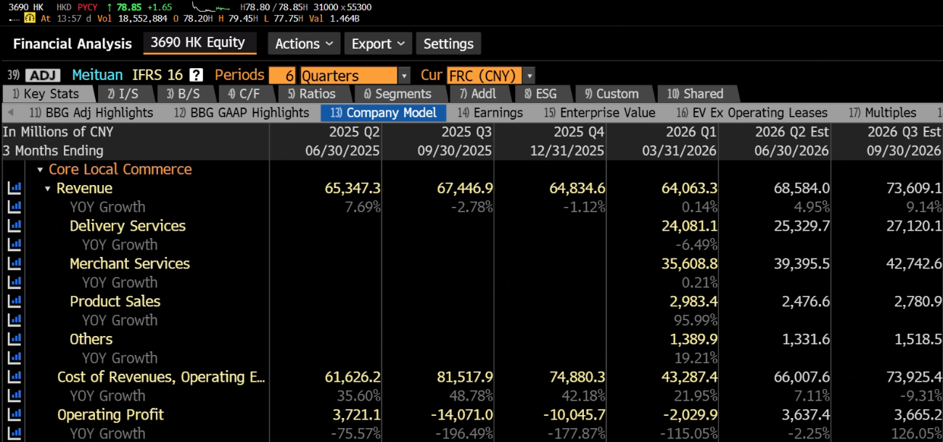Image resolution: width=943 pixels, height=442 pixels.
Task: Click chart icon for Product Sales row
Action: point(14,301)
